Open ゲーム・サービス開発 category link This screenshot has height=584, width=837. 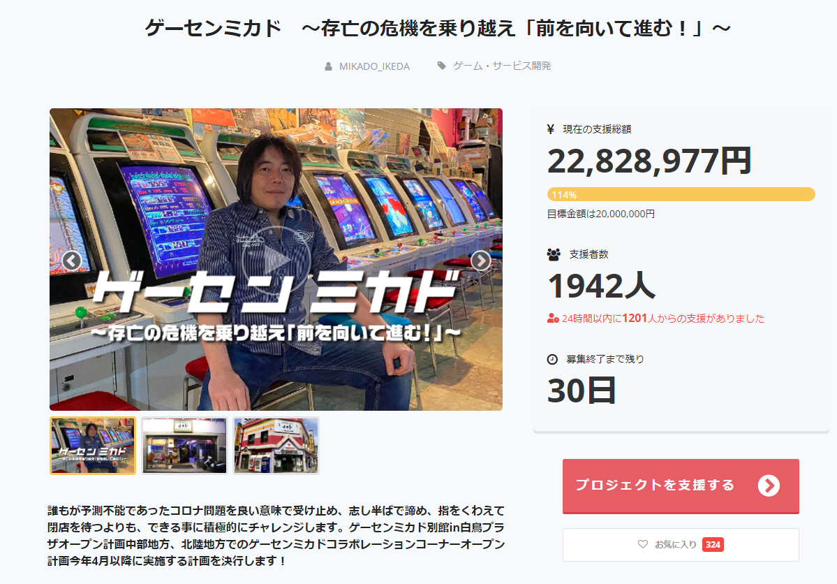502,66
